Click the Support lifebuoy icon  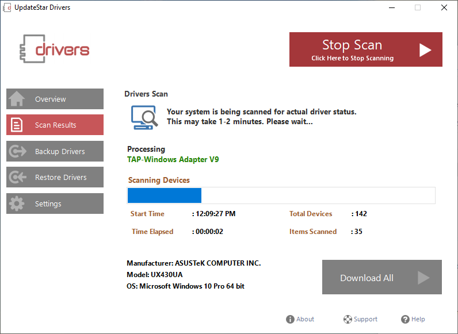348,319
